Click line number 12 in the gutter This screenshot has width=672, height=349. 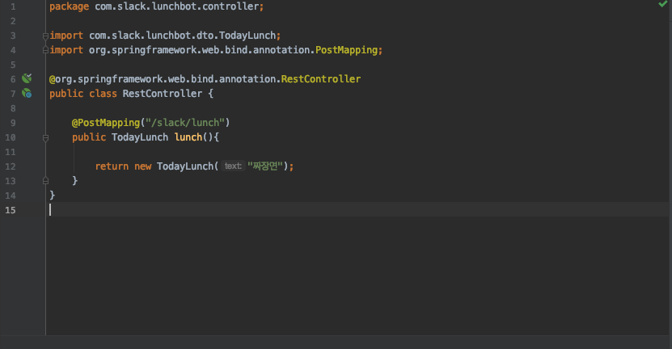11,166
